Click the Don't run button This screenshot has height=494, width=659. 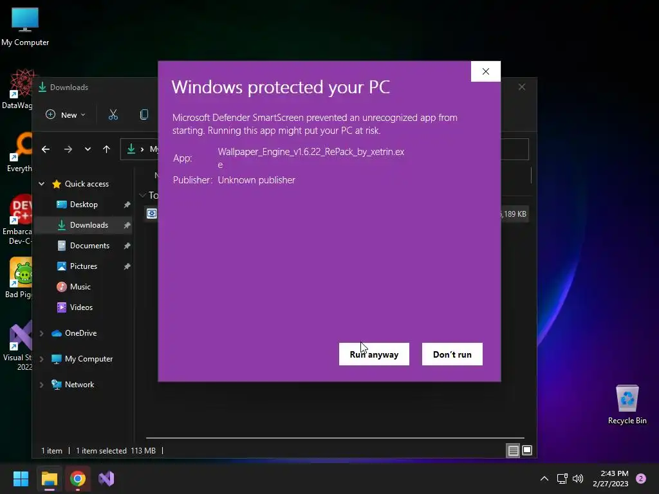click(x=452, y=354)
